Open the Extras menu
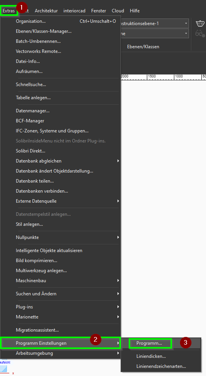Screen dimensions: 206x376 coord(9,11)
